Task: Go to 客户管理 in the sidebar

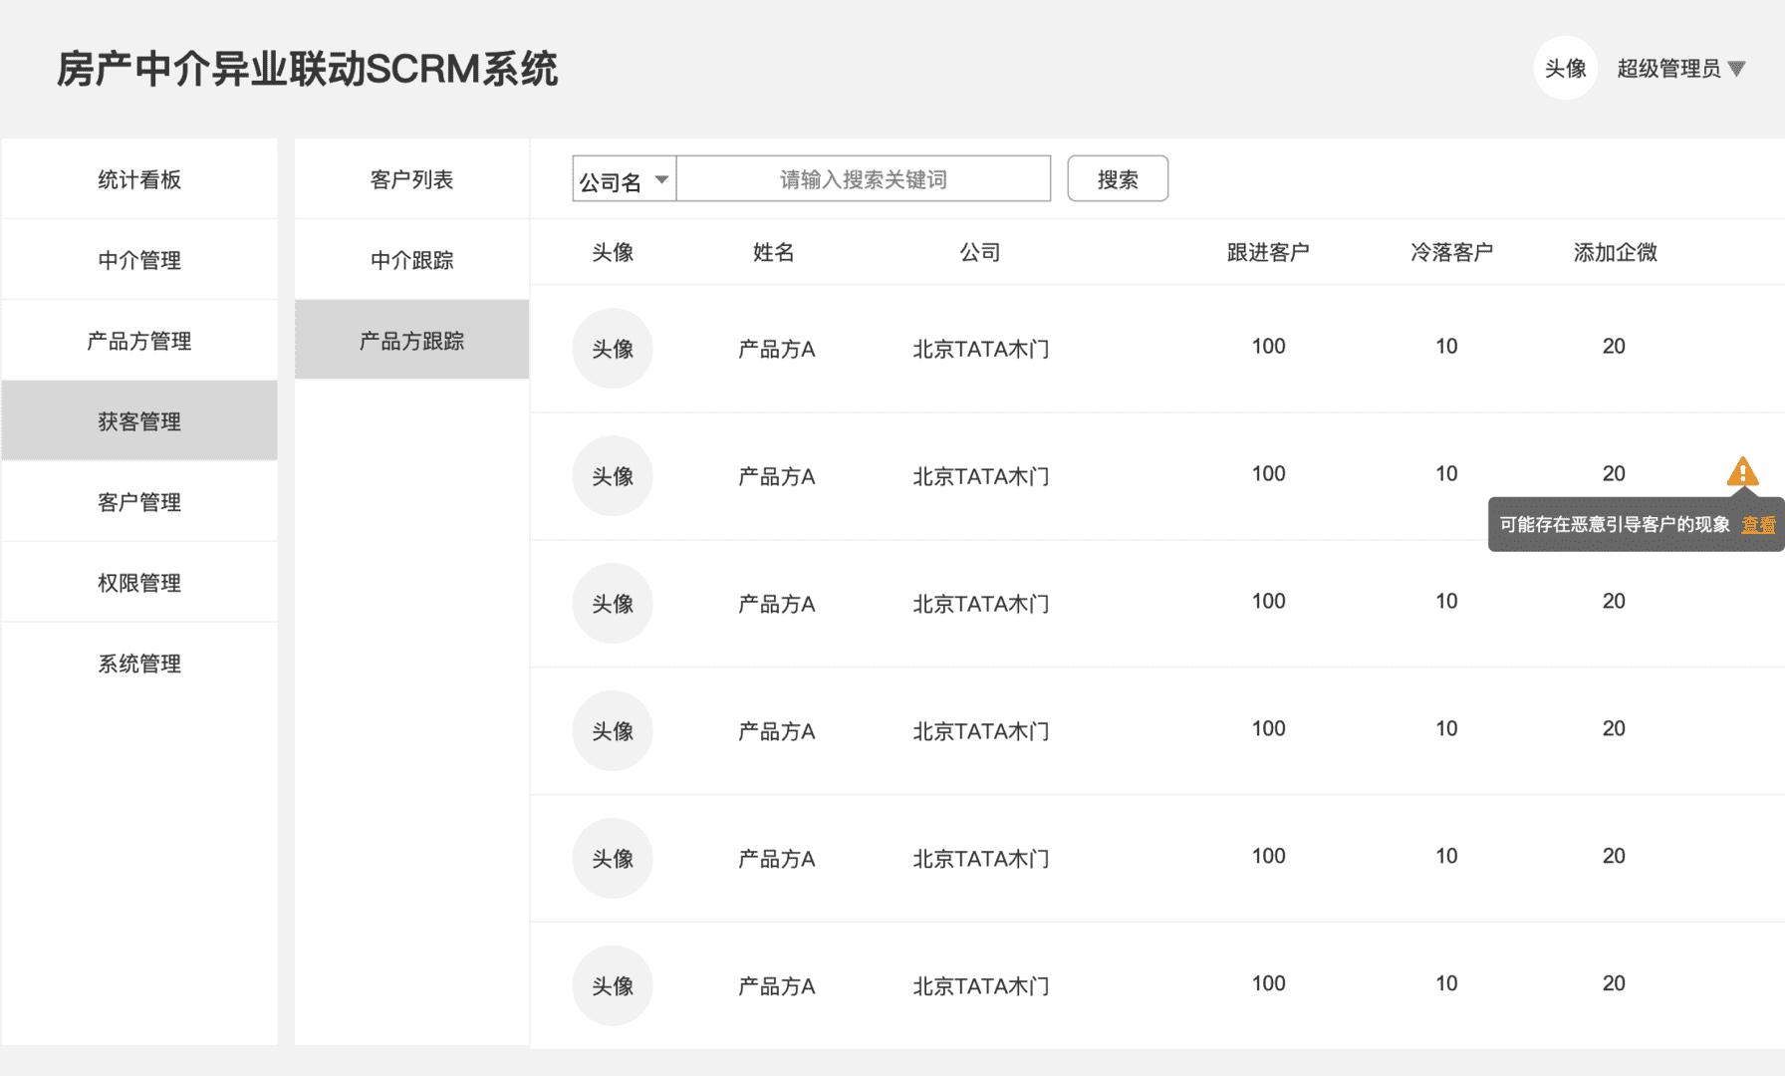Action: pos(139,502)
